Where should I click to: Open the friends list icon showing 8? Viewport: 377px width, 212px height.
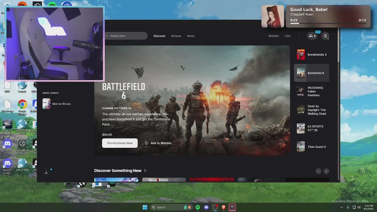click(x=312, y=36)
